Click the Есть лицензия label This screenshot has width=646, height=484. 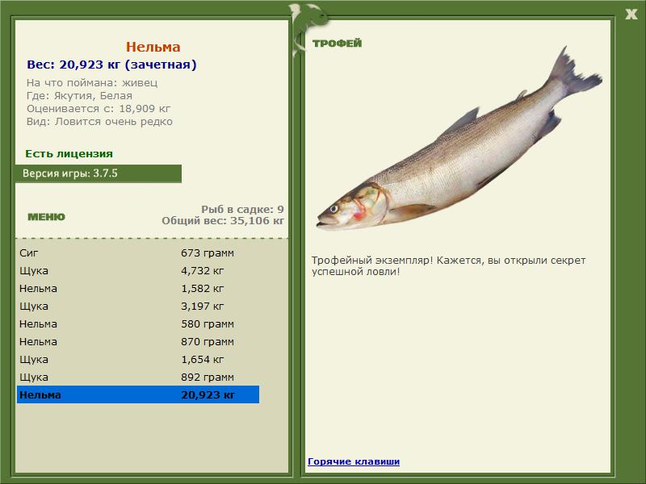tap(69, 153)
